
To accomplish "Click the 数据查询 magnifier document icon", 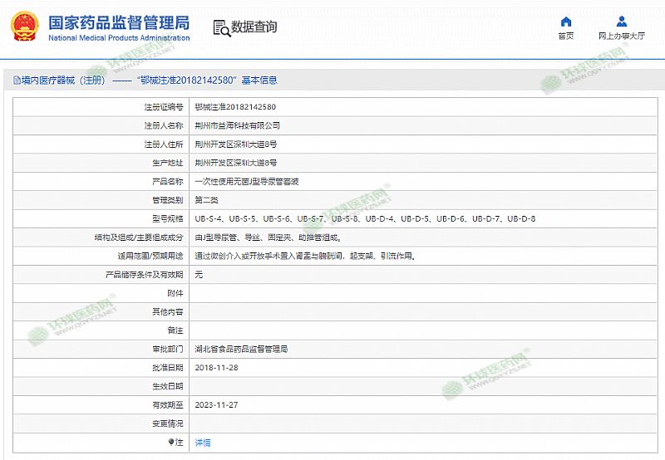I will pos(221,28).
